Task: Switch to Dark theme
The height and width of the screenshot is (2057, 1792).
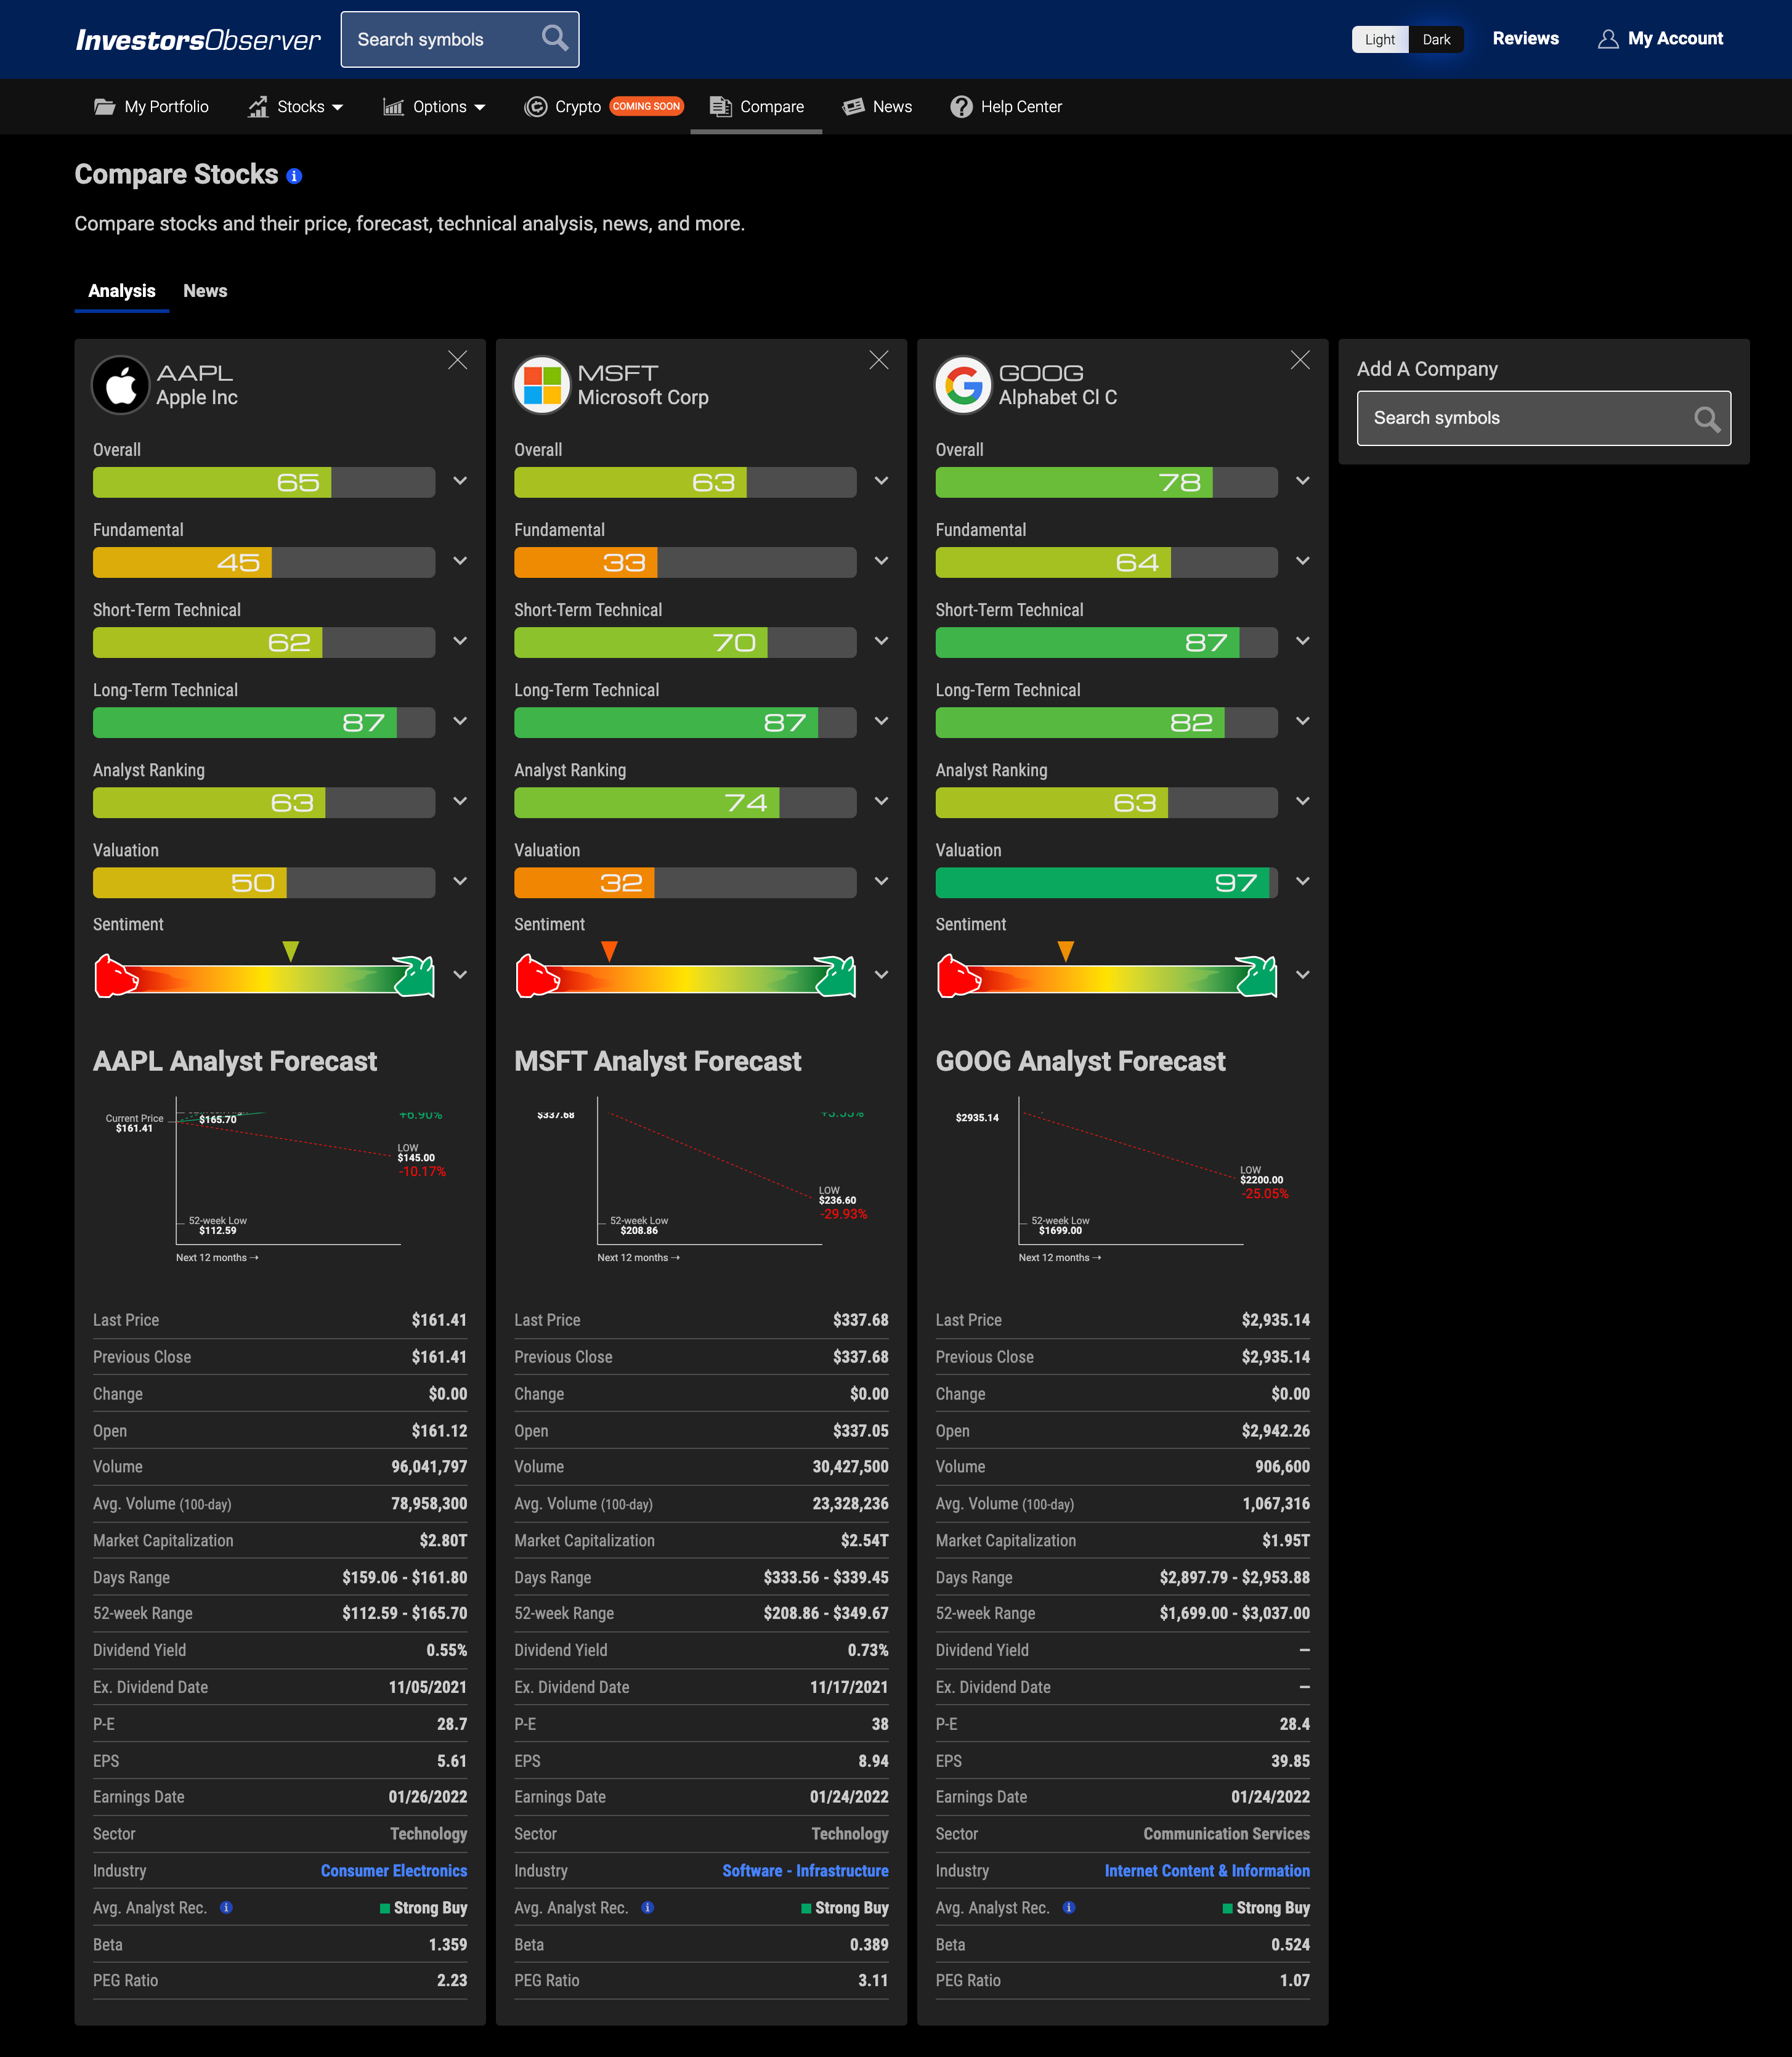Action: point(1436,39)
